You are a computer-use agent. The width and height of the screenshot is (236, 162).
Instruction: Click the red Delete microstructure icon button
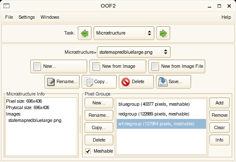click(x=136, y=82)
